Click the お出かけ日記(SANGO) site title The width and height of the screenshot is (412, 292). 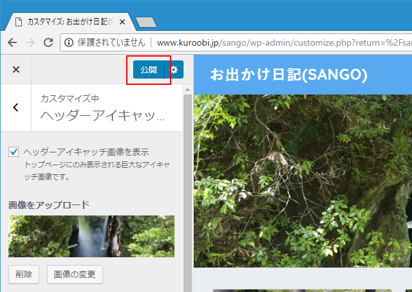[x=289, y=75]
